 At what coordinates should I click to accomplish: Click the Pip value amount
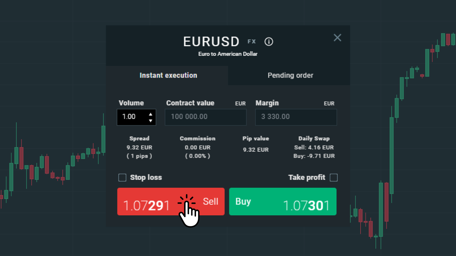coord(256,149)
